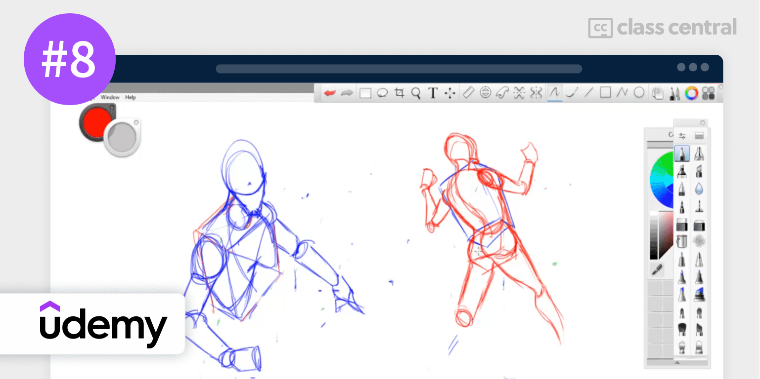Pick the Move/Transform arrows tool
This screenshot has width=760, height=379.
click(450, 93)
